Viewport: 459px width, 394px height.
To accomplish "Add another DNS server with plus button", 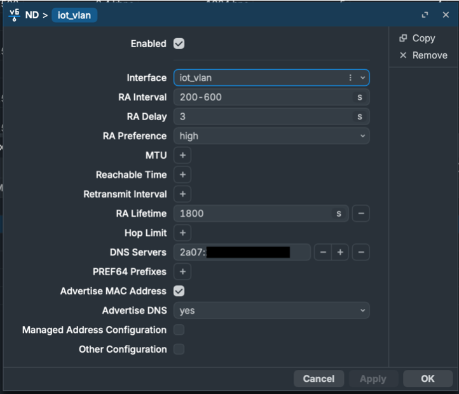I will pos(340,252).
